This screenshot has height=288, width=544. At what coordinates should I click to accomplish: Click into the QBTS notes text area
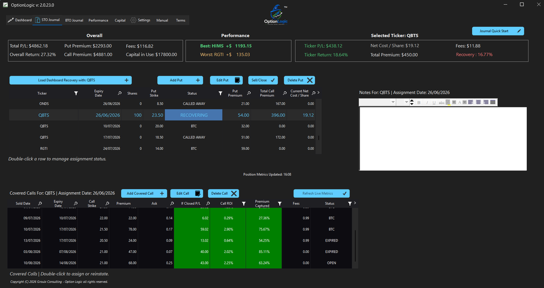point(443,139)
